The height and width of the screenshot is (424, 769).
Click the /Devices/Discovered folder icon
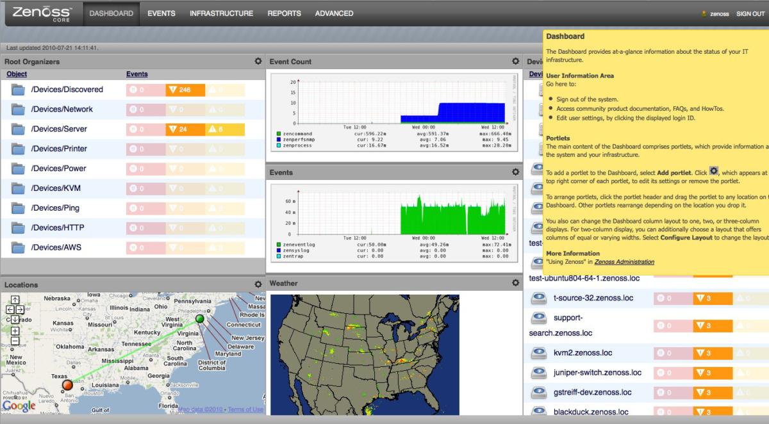point(18,90)
